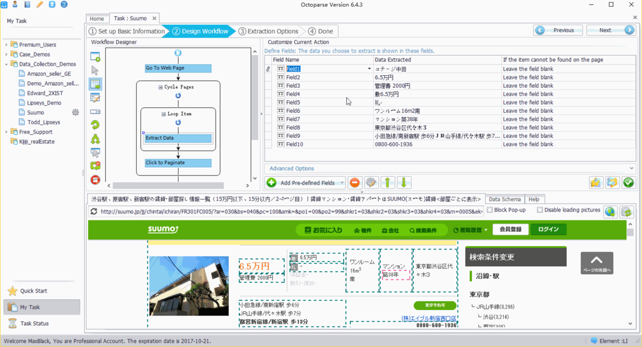Select the Extract Data table tool
Viewport: 642px width, 347px height.
tap(95, 85)
